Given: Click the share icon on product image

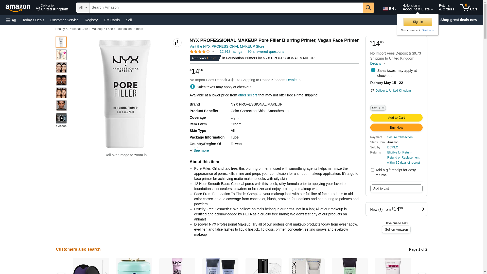Looking at the screenshot, I should pyautogui.click(x=177, y=43).
